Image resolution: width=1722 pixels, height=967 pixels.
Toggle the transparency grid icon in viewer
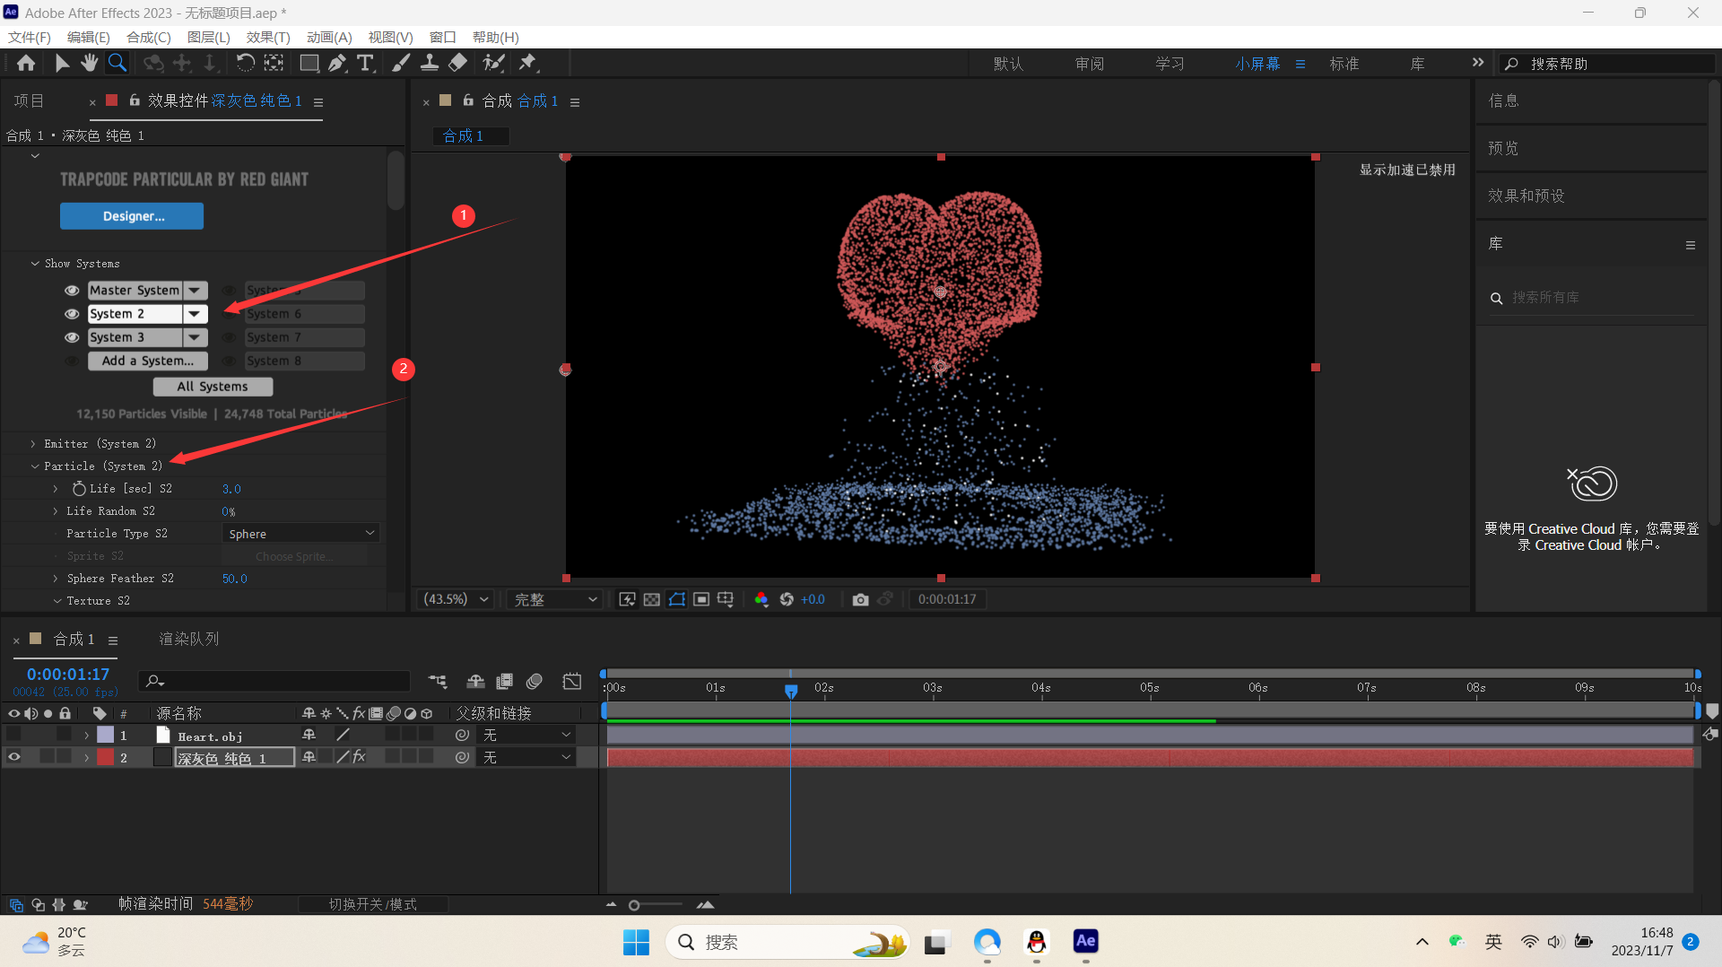coord(652,599)
